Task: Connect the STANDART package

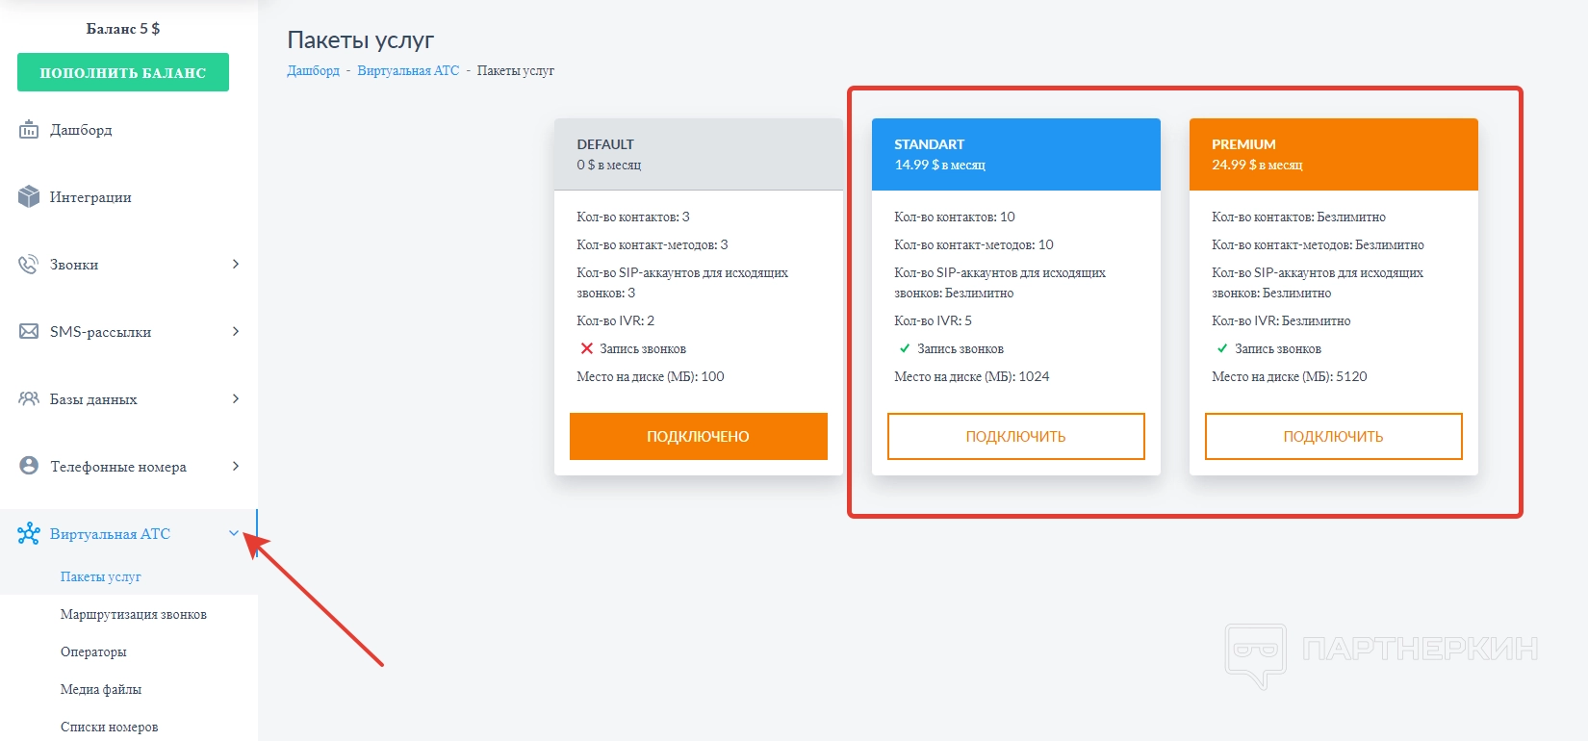Action: click(x=1015, y=437)
